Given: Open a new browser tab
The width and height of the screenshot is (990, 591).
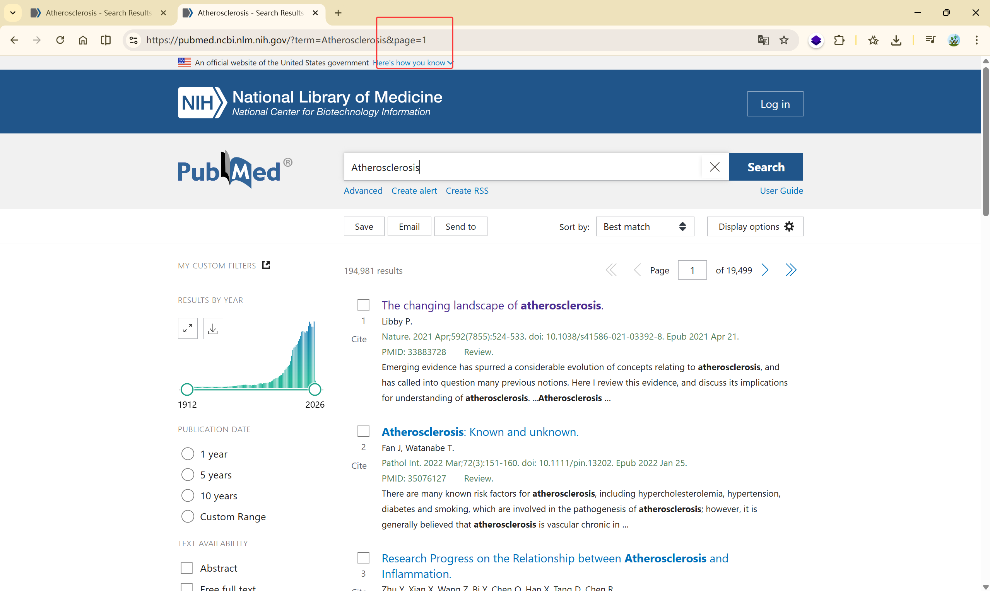Looking at the screenshot, I should [338, 13].
